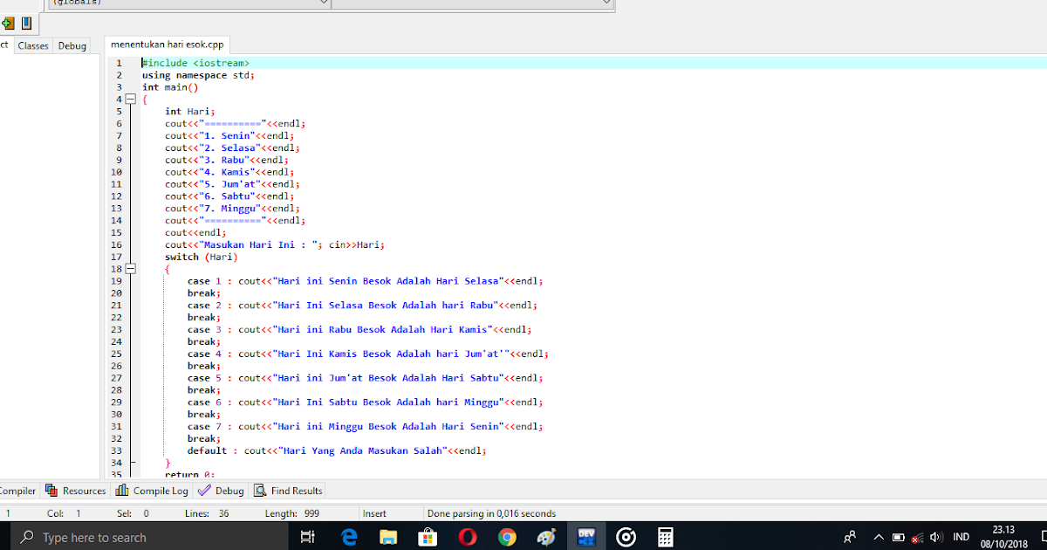
Task: Launch Dev-C++ from the taskbar
Action: tap(586, 536)
